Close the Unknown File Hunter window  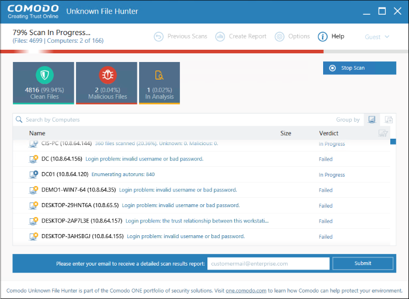(x=397, y=11)
